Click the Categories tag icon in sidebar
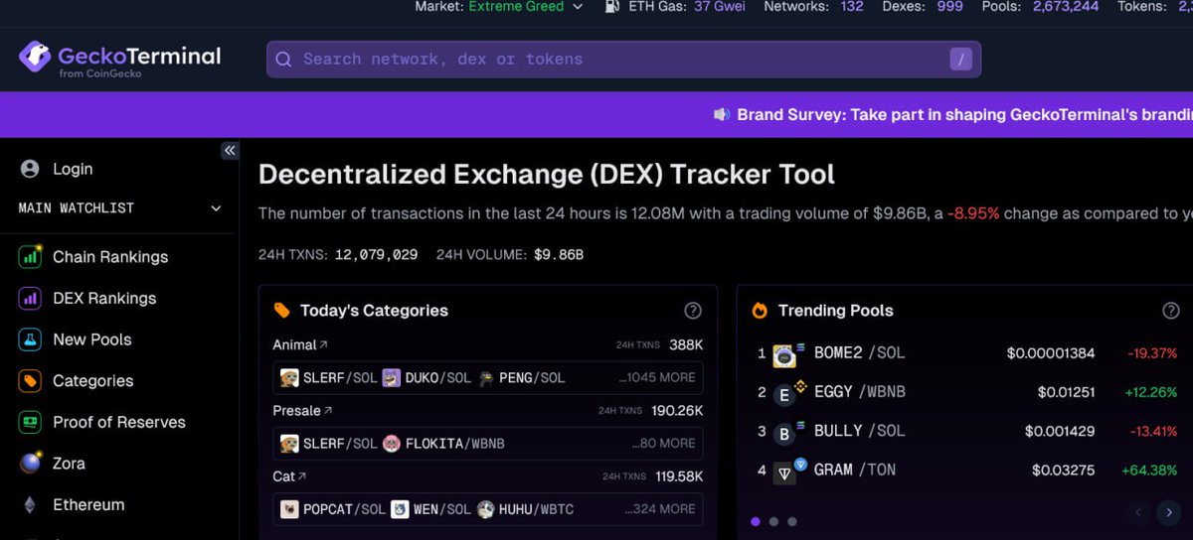Screen dimensions: 1193x540 pos(30,381)
